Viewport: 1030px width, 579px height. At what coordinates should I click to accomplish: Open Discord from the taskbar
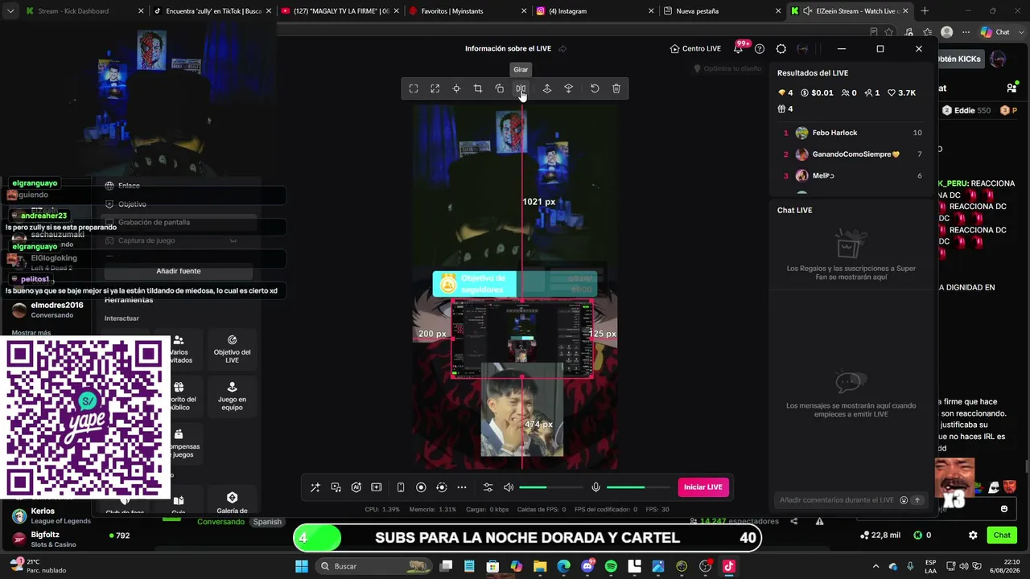coord(587,566)
